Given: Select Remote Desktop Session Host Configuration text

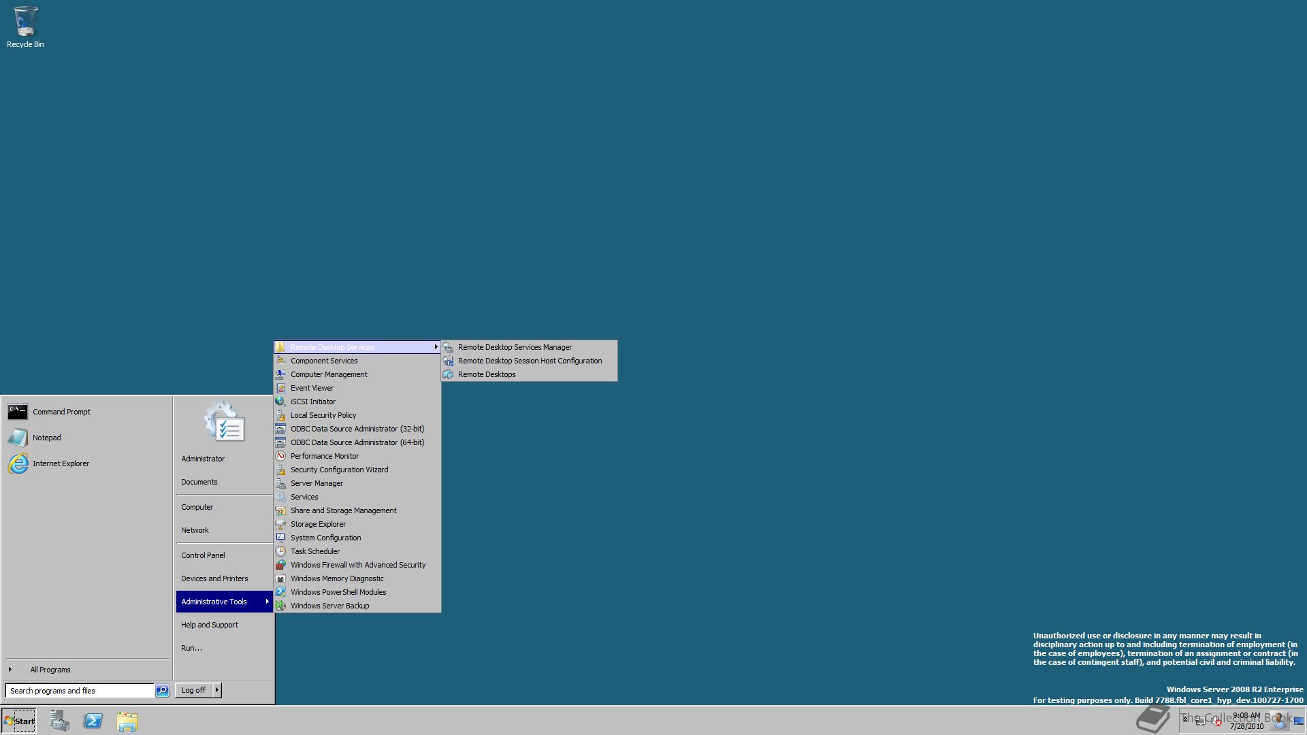Looking at the screenshot, I should point(530,361).
